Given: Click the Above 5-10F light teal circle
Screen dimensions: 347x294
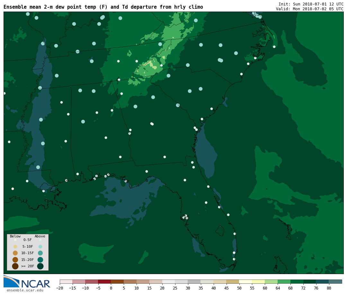Looking at the screenshot, I should 40,247.
